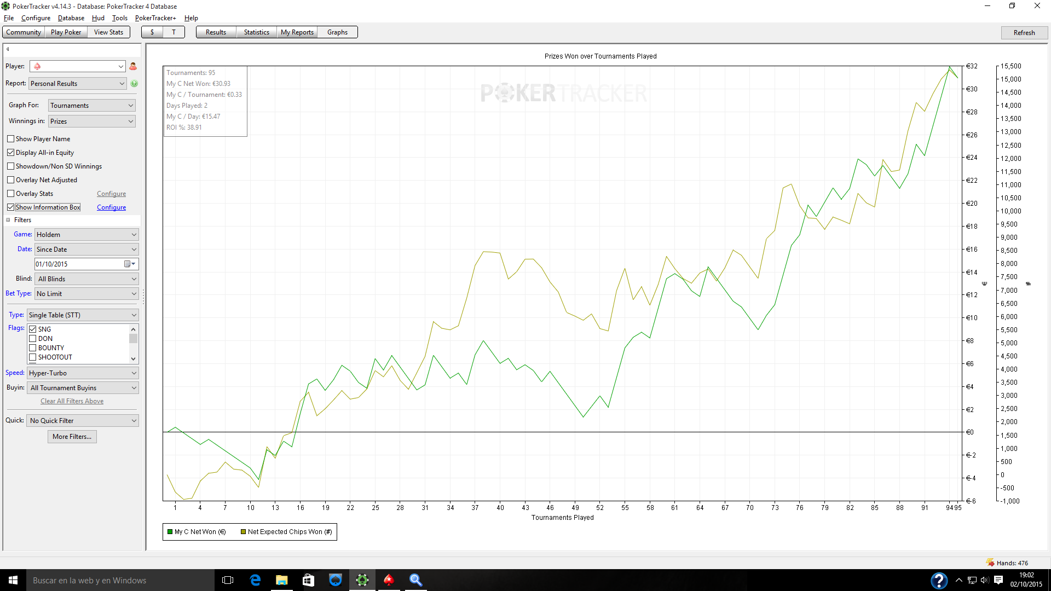Launch Microsoft Edge from the taskbar
The width and height of the screenshot is (1051, 591).
[x=255, y=580]
